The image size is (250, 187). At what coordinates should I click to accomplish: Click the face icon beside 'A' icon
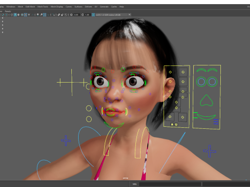click(x=176, y=125)
